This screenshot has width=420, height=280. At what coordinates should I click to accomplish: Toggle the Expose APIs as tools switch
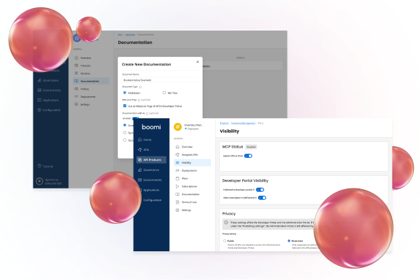(x=248, y=155)
